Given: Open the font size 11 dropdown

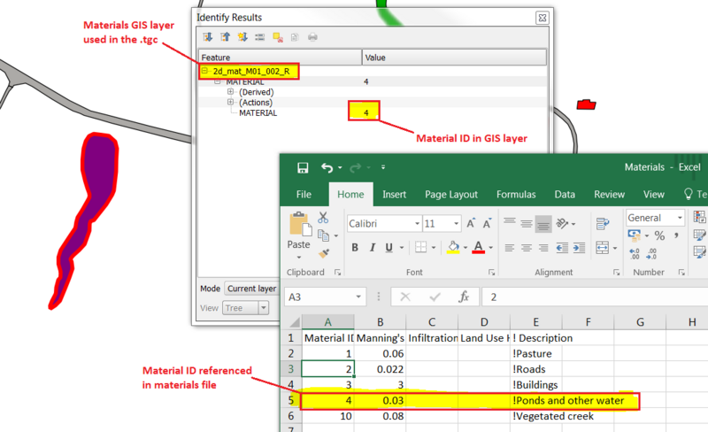Looking at the screenshot, I should click(x=456, y=223).
